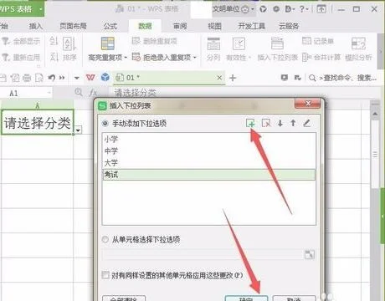Click the 确定 confirm button
Image resolution: width=385 pixels, height=301 pixels.
click(x=246, y=298)
